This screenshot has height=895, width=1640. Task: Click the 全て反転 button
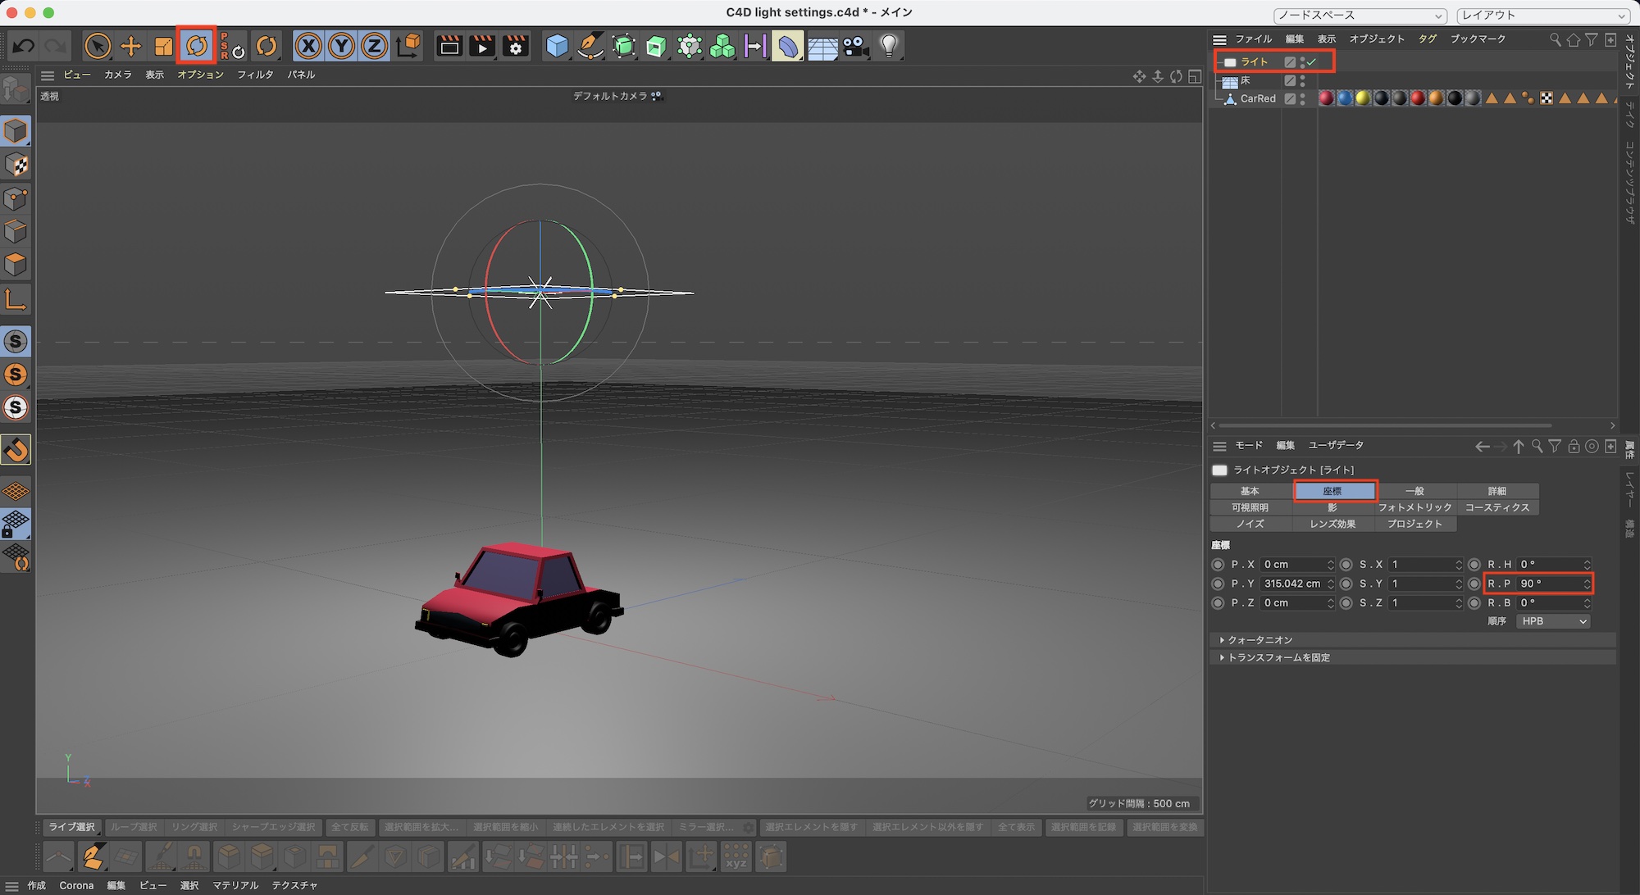tap(350, 827)
